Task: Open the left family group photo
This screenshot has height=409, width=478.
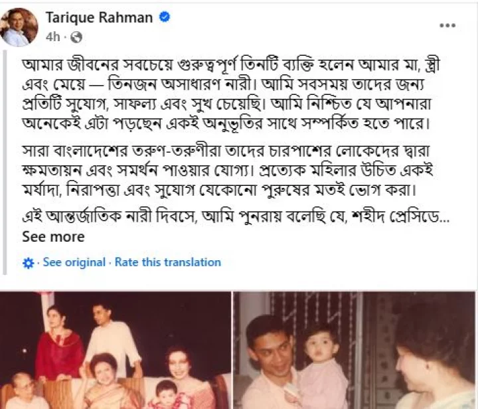Action: 116,350
